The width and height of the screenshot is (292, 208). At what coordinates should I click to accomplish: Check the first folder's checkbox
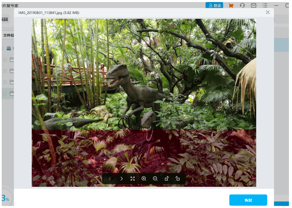click(x=5, y=60)
